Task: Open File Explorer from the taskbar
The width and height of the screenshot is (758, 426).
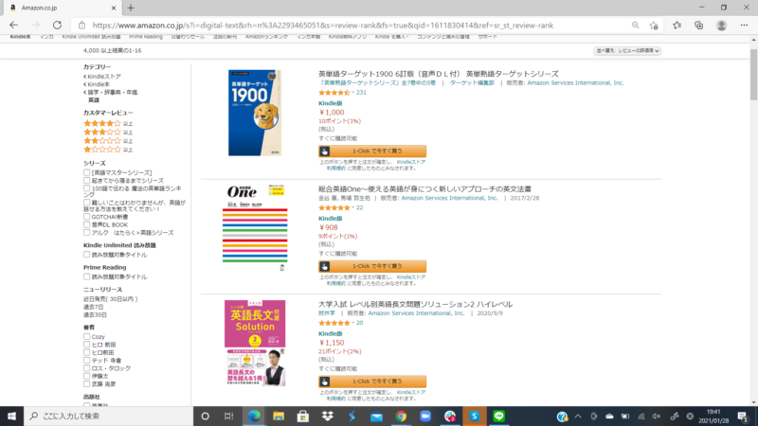Action: (279, 416)
